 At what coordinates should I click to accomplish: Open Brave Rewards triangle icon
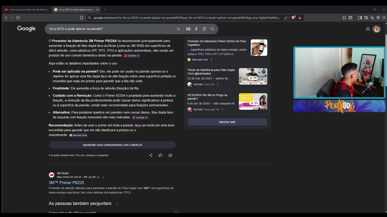[300, 18]
